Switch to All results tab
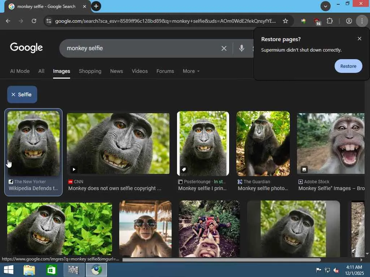The height and width of the screenshot is (277, 370). click(x=41, y=71)
